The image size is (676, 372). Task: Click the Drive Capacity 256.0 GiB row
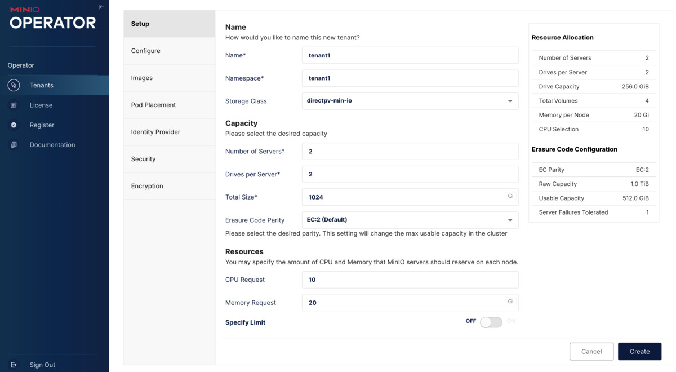(x=594, y=86)
